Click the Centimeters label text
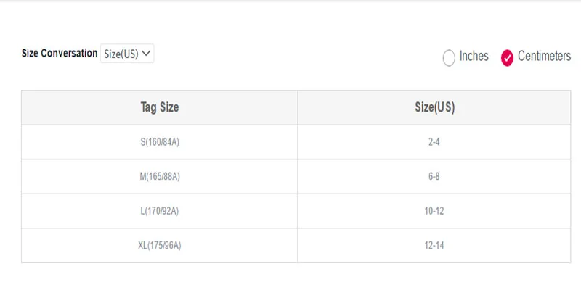Image resolution: width=581 pixels, height=290 pixels. point(544,56)
